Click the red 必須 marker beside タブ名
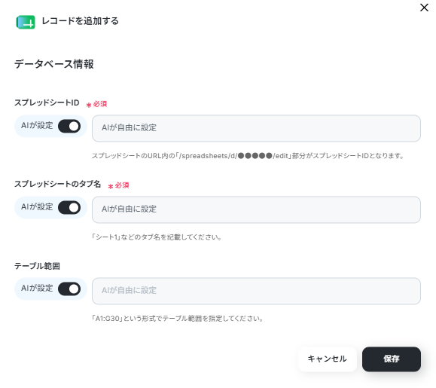This screenshot has height=388, width=436. [118, 185]
